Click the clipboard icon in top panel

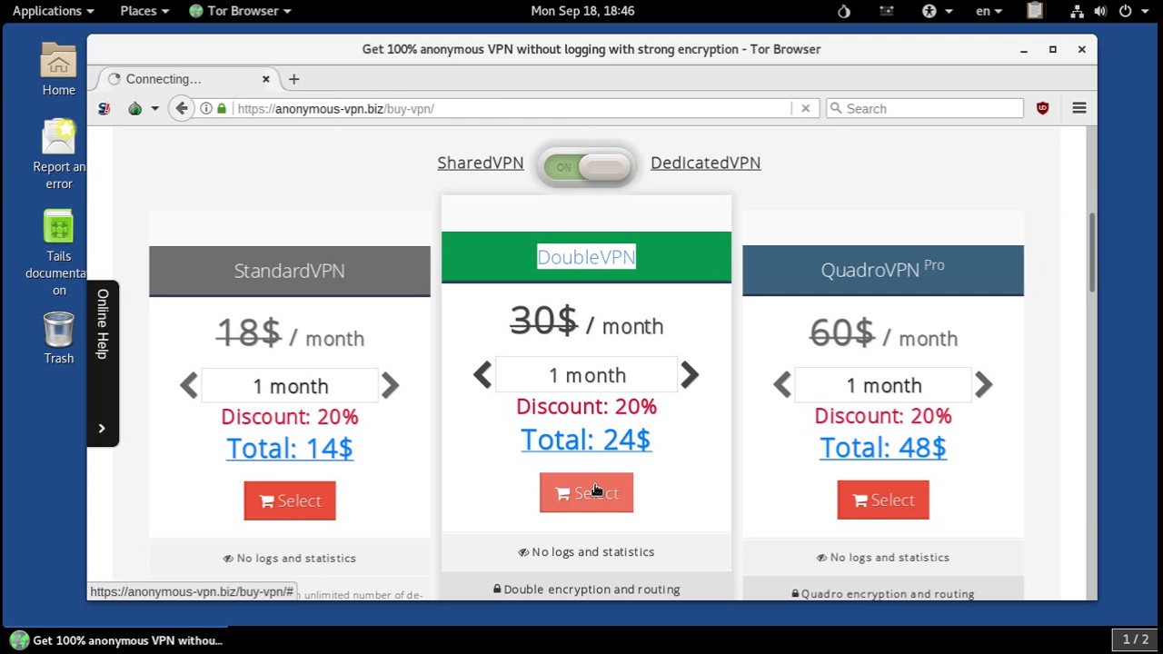(1035, 11)
